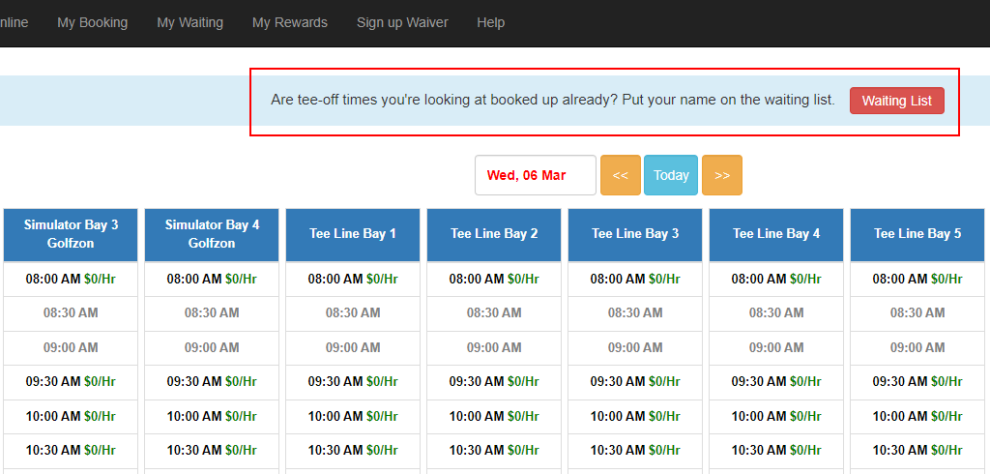Open the red Waiting List button
This screenshot has width=990, height=474.
pyautogui.click(x=896, y=101)
